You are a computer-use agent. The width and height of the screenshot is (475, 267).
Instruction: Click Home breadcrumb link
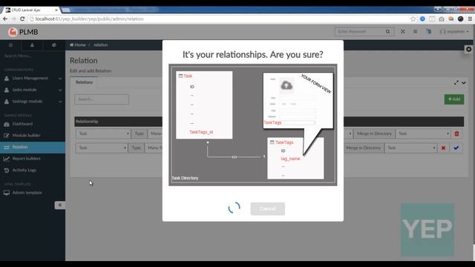click(x=78, y=44)
